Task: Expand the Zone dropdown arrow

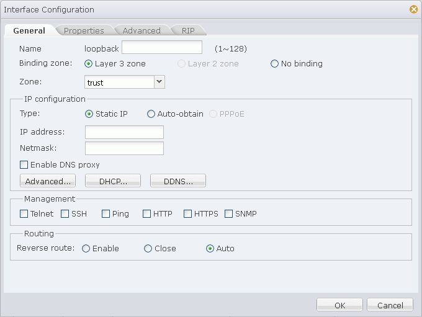Action: coord(159,82)
